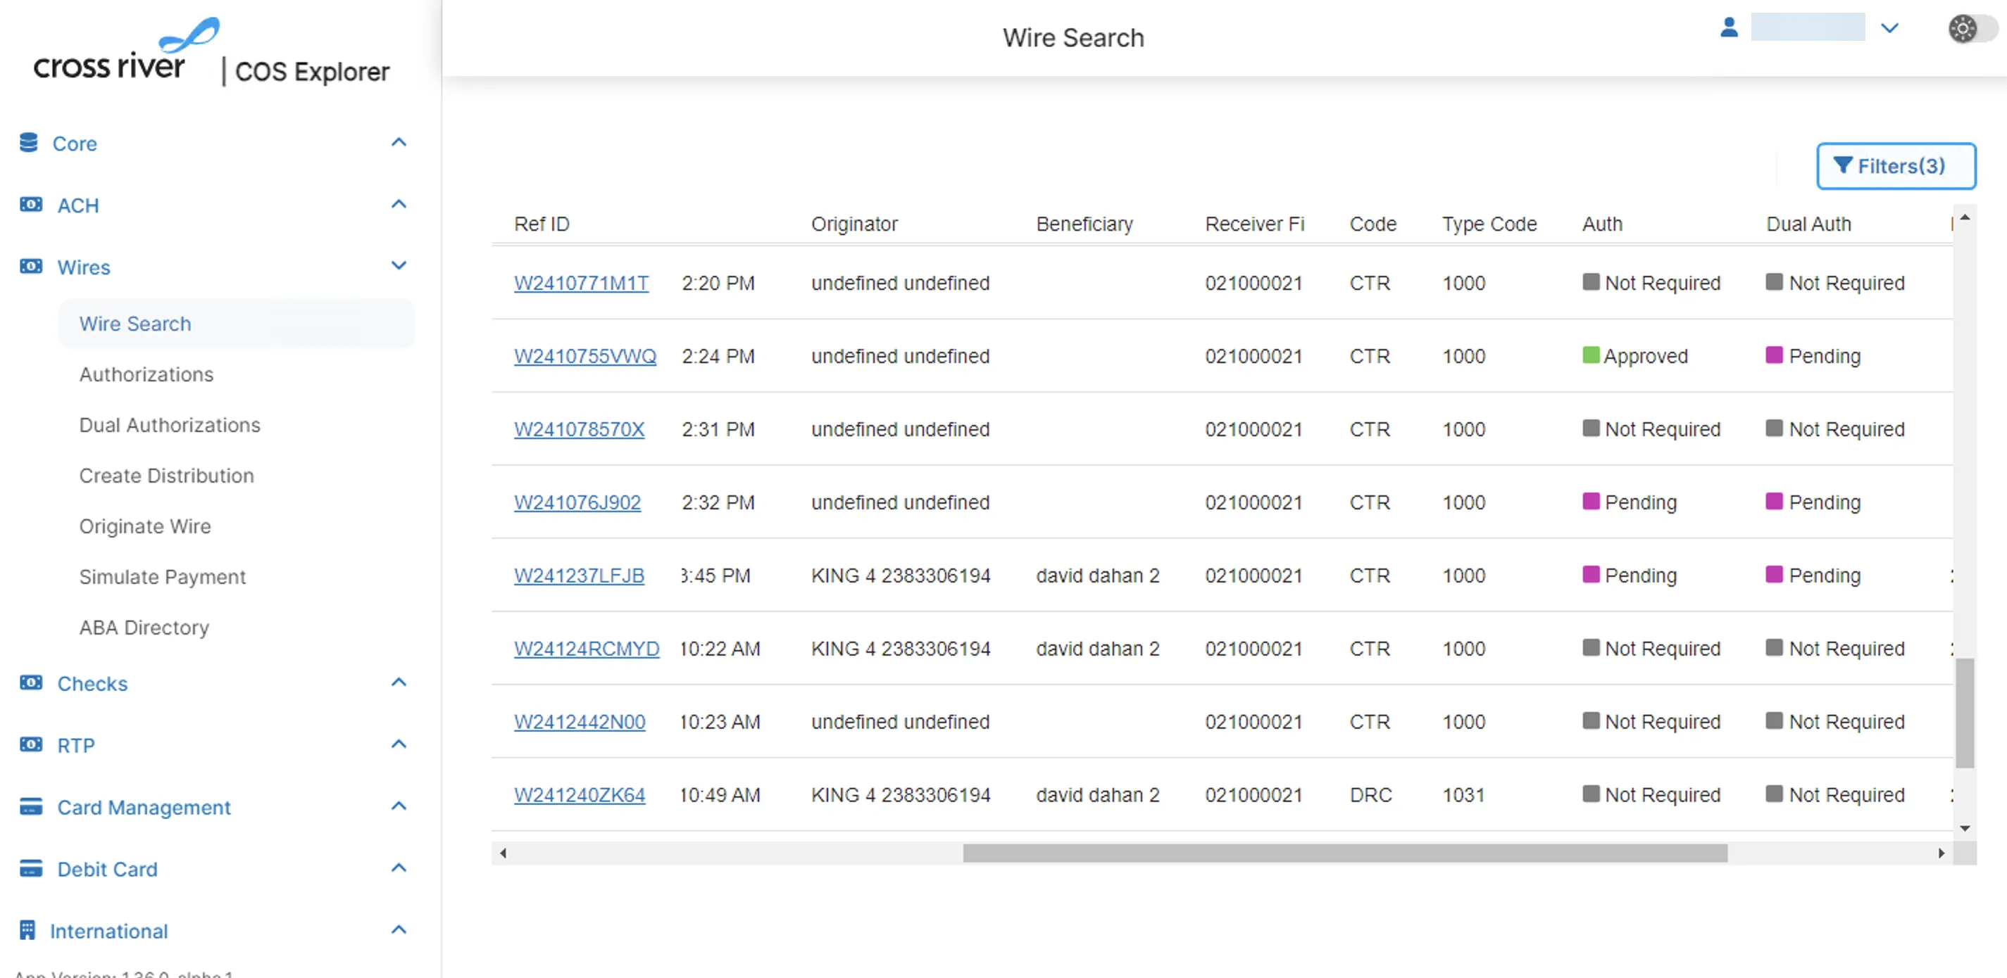Open wire W241240ZK64 link

tap(580, 795)
